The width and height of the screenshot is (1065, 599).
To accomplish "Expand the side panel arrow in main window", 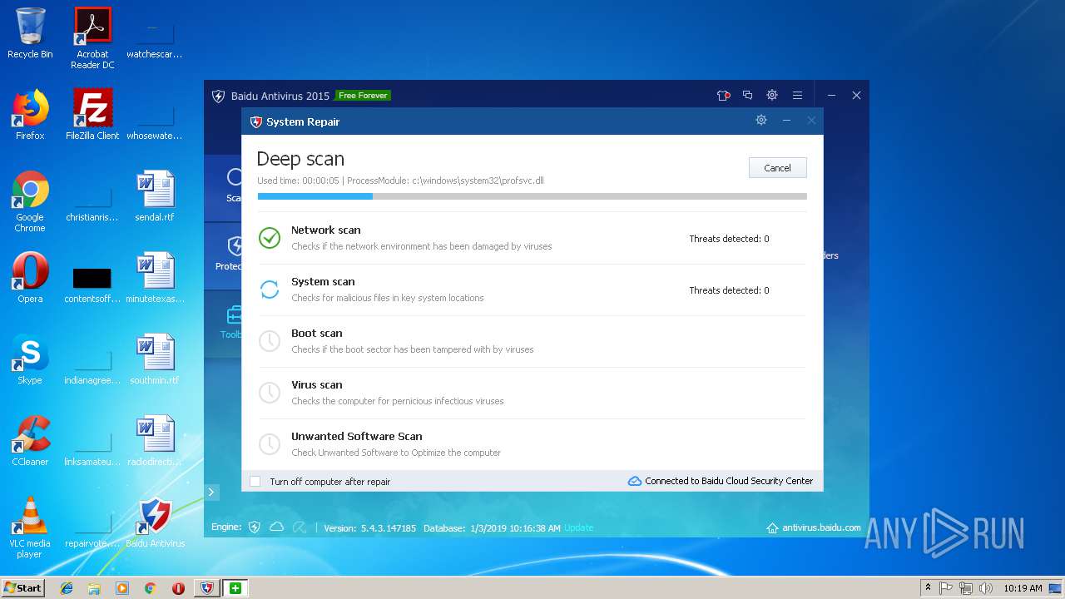I will [211, 492].
